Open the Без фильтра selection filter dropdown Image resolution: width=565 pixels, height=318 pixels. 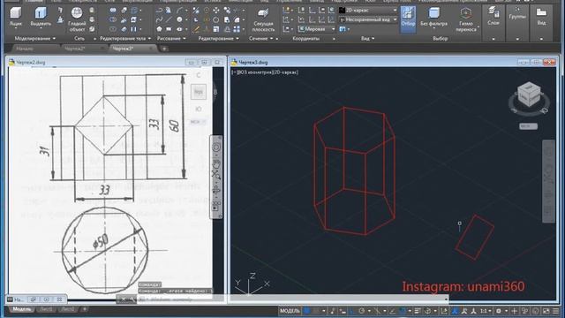(x=433, y=18)
